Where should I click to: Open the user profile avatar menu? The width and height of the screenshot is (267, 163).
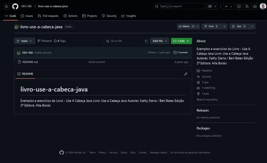click(x=263, y=6)
